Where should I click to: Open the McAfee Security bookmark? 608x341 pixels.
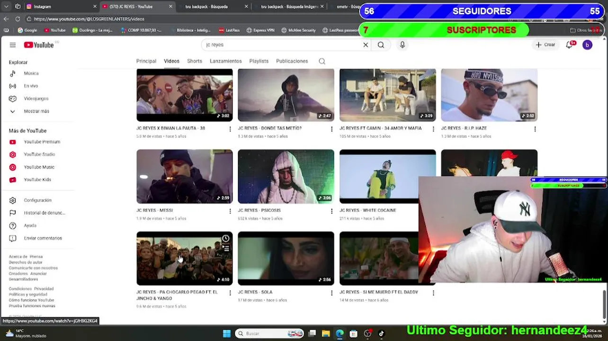point(298,30)
